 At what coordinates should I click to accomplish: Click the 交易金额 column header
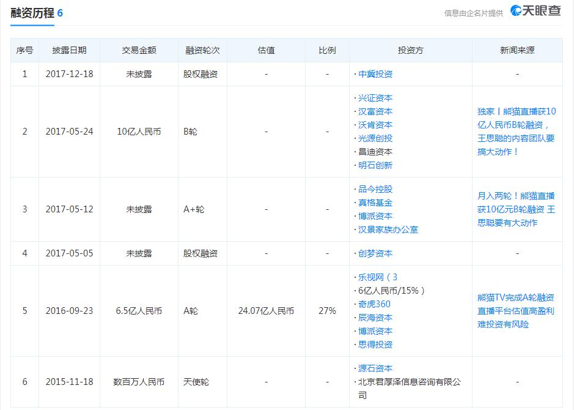(139, 50)
